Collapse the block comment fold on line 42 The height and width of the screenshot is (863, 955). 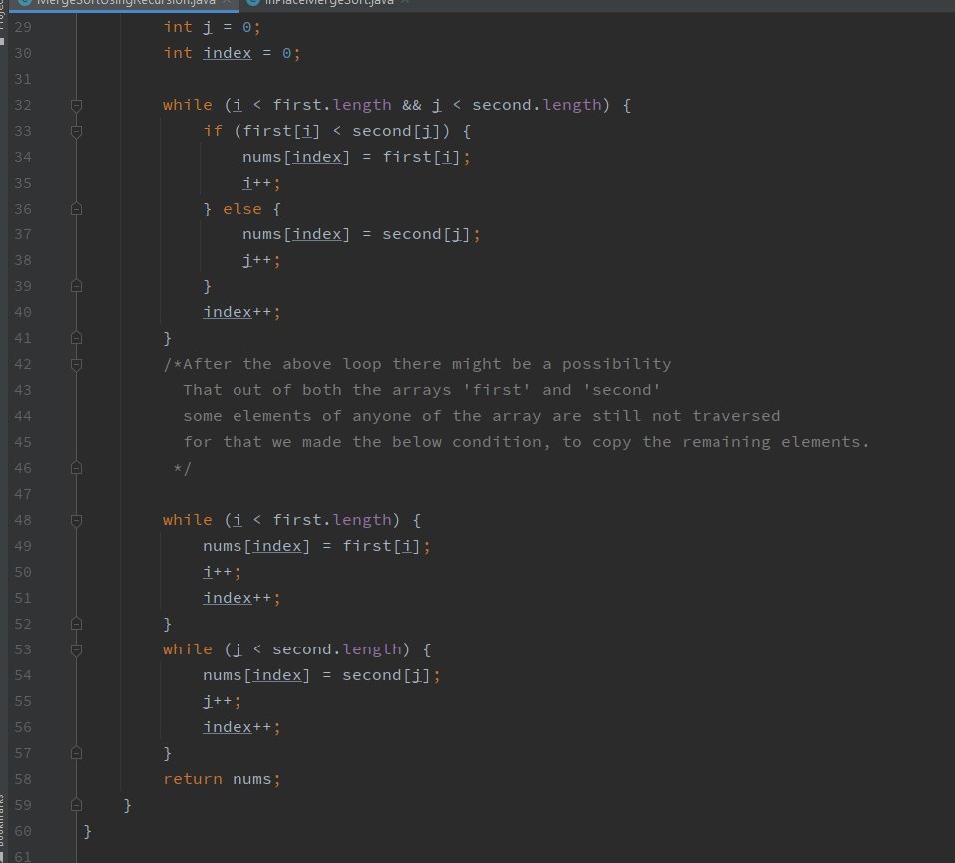coord(76,365)
